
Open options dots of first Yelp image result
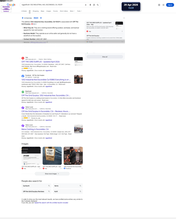[40, 168]
